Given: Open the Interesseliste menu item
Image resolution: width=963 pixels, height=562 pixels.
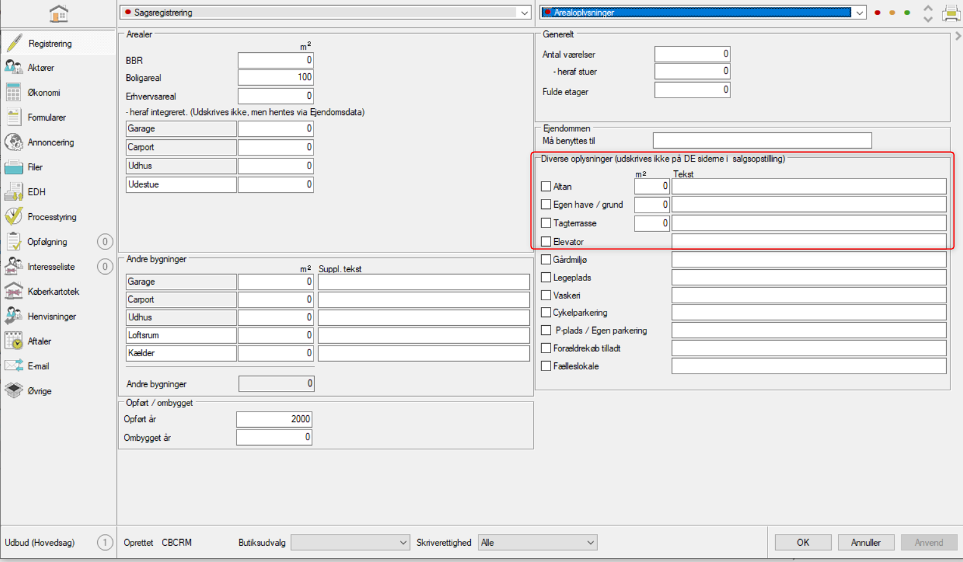Looking at the screenshot, I should (x=51, y=267).
